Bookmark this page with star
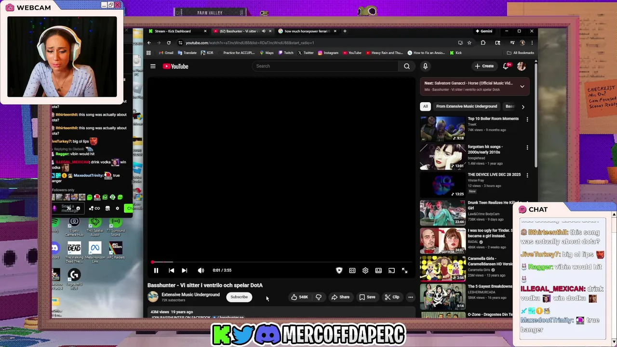The width and height of the screenshot is (617, 347). click(469, 42)
